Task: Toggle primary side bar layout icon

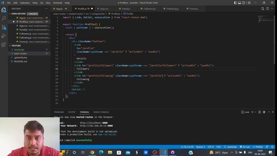Action: pyautogui.click(x=235, y=3)
